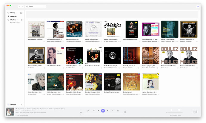206x123 pixels.
Task: Click the download-style icon in bottom-right corner
Action: point(196,112)
